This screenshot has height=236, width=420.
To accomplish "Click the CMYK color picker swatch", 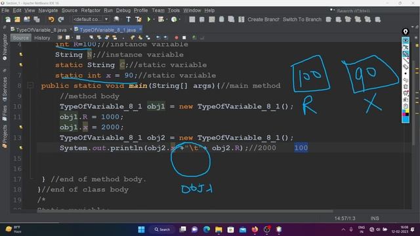I will point(406,113).
